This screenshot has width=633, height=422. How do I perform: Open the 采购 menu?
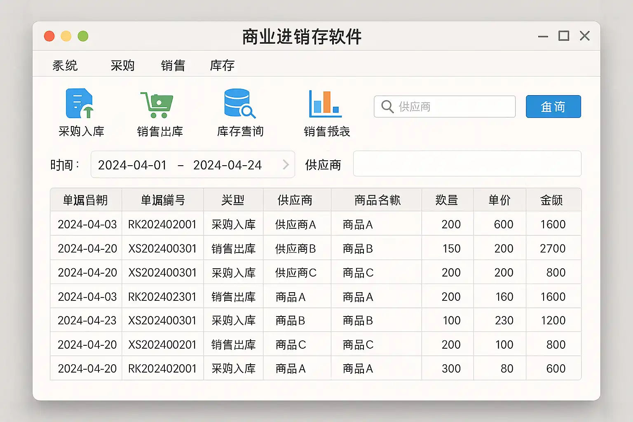(x=122, y=66)
